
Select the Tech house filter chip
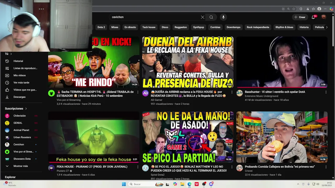click(149, 27)
